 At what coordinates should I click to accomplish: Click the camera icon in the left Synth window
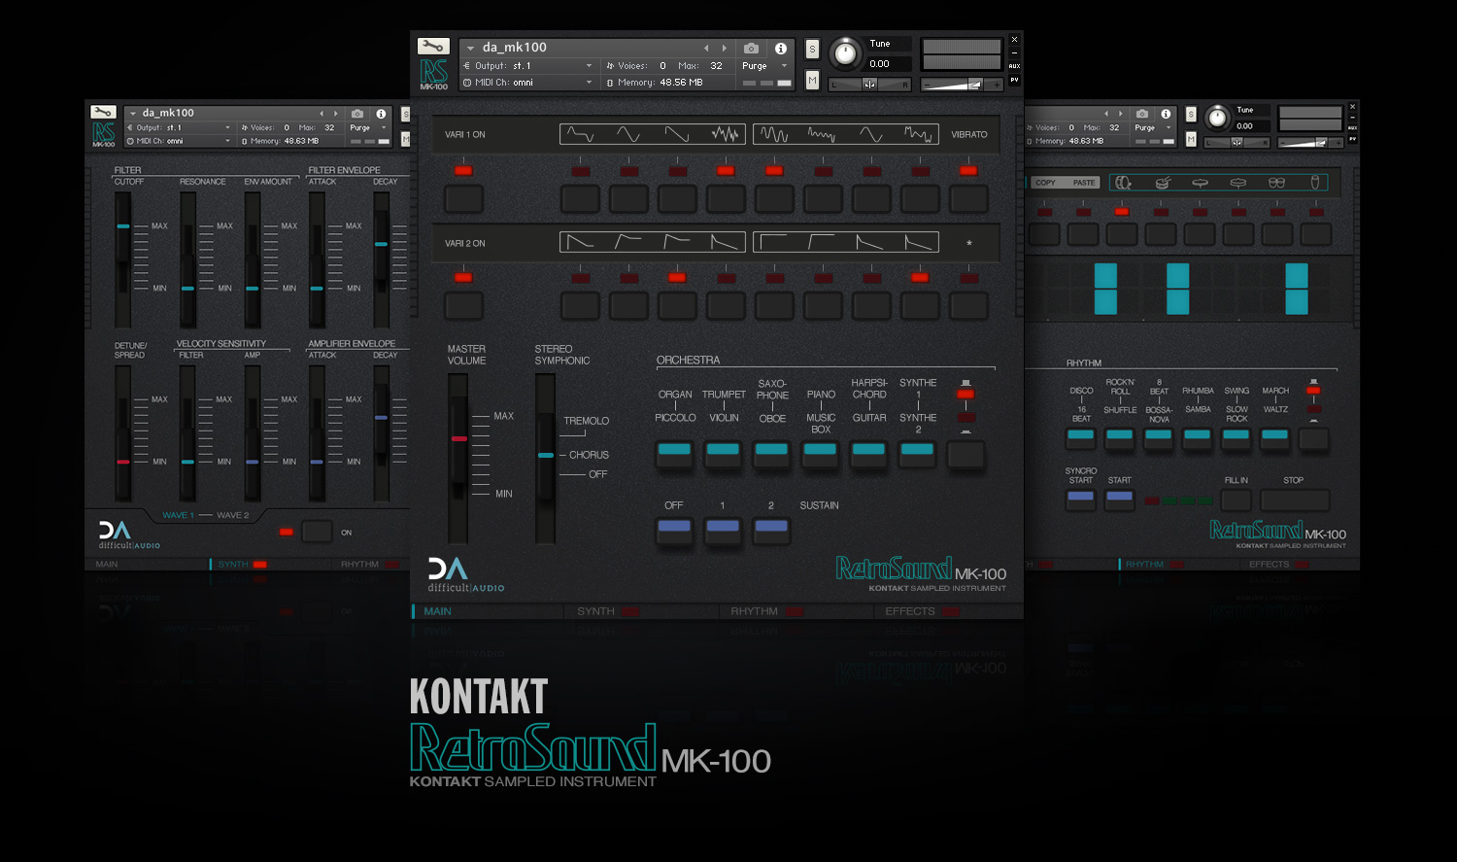coord(357,114)
